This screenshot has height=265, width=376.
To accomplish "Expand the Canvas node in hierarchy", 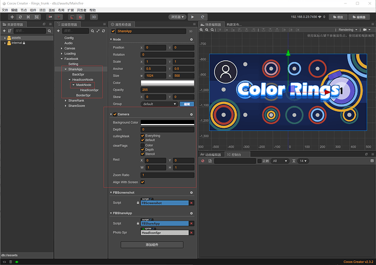I will 62,48.
